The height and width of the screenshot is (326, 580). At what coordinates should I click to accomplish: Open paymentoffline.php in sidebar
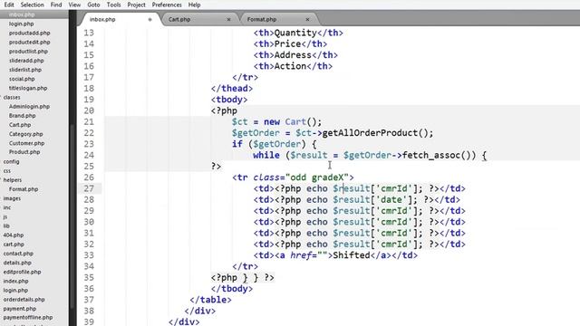pos(28,318)
